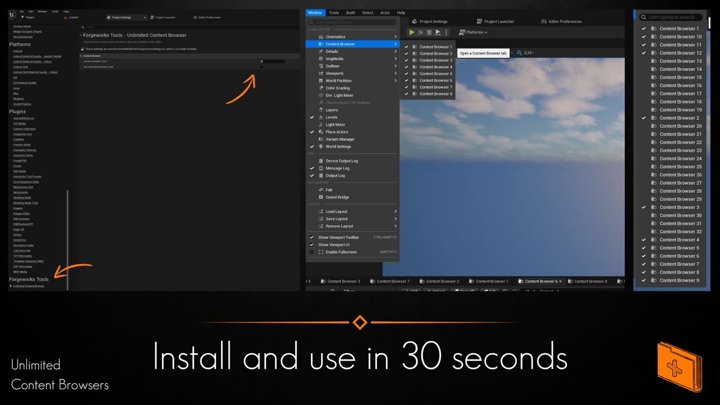
Task: Click the folder icon of Content Browser 13
Action: pos(654,61)
